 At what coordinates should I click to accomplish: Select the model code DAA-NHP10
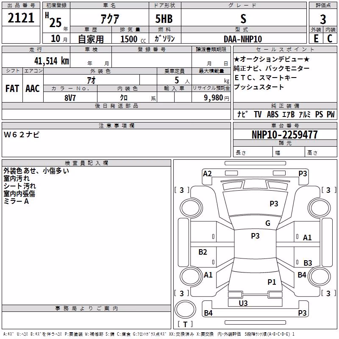pos(243,39)
